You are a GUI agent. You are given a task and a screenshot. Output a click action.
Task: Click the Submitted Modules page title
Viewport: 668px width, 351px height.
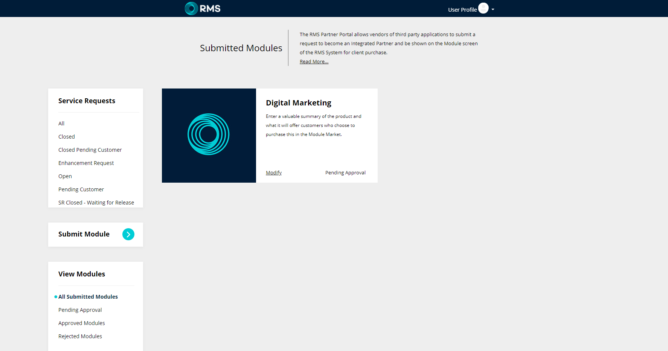point(241,48)
